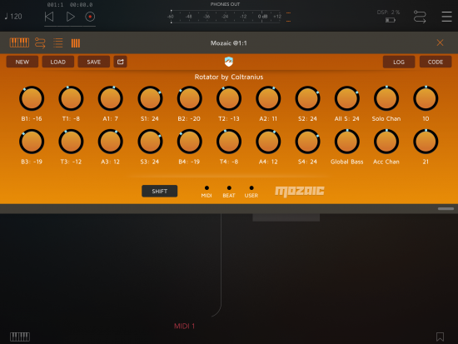
Task: Click the DSP battery indicator
Action: tap(391, 20)
